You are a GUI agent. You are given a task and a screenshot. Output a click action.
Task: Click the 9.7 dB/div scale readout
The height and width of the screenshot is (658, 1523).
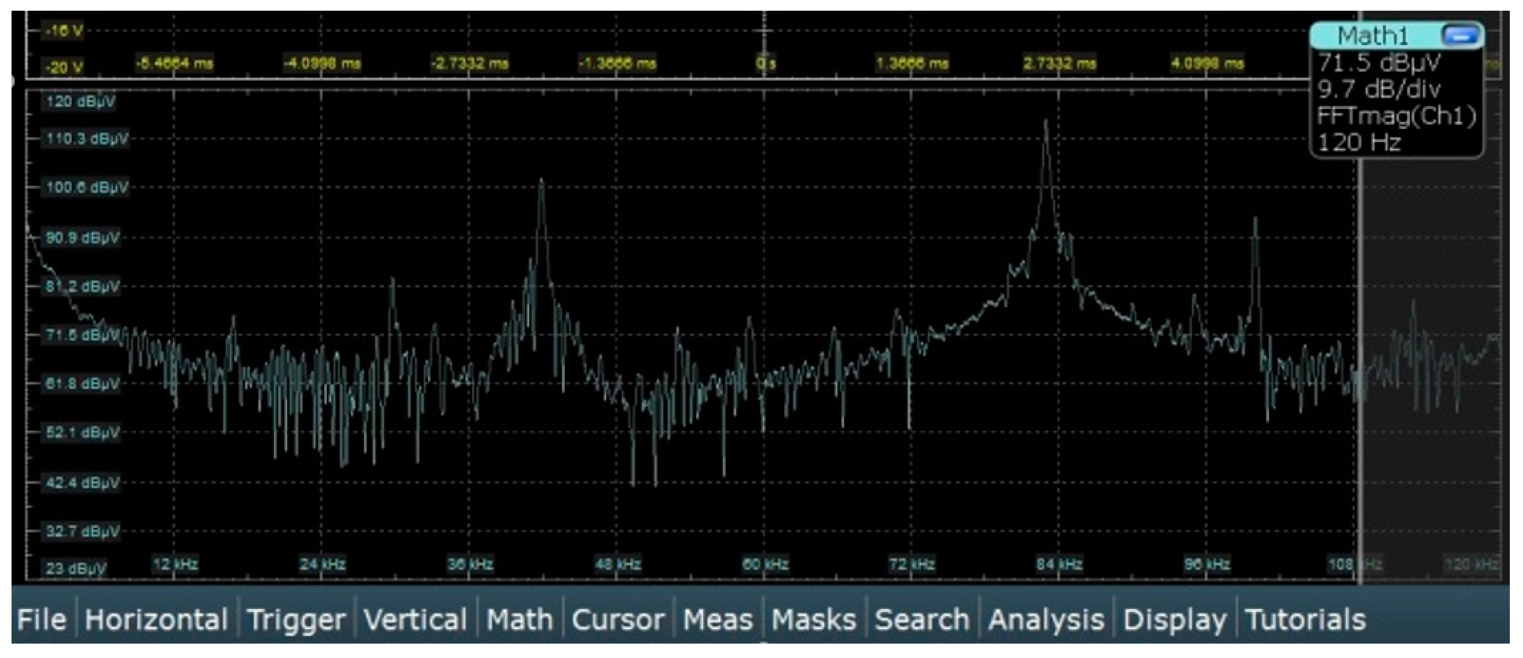point(1379,89)
